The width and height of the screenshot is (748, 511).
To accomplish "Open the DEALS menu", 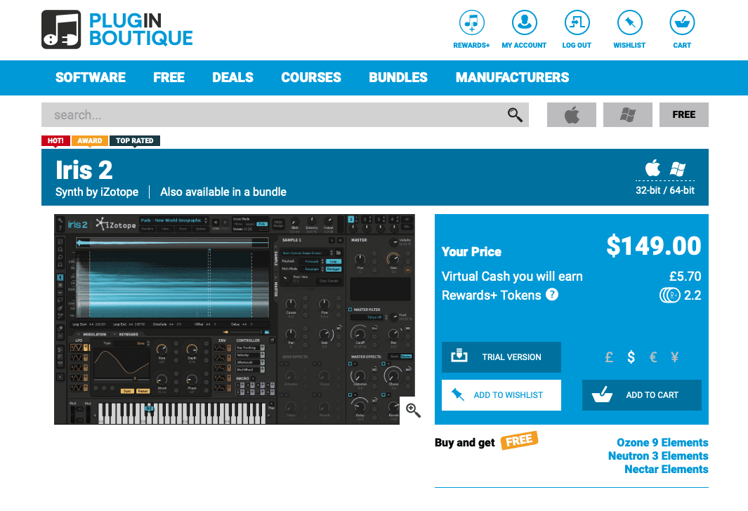I will (232, 78).
